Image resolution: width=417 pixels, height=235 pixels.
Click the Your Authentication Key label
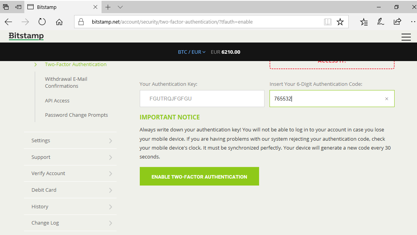tap(168, 84)
